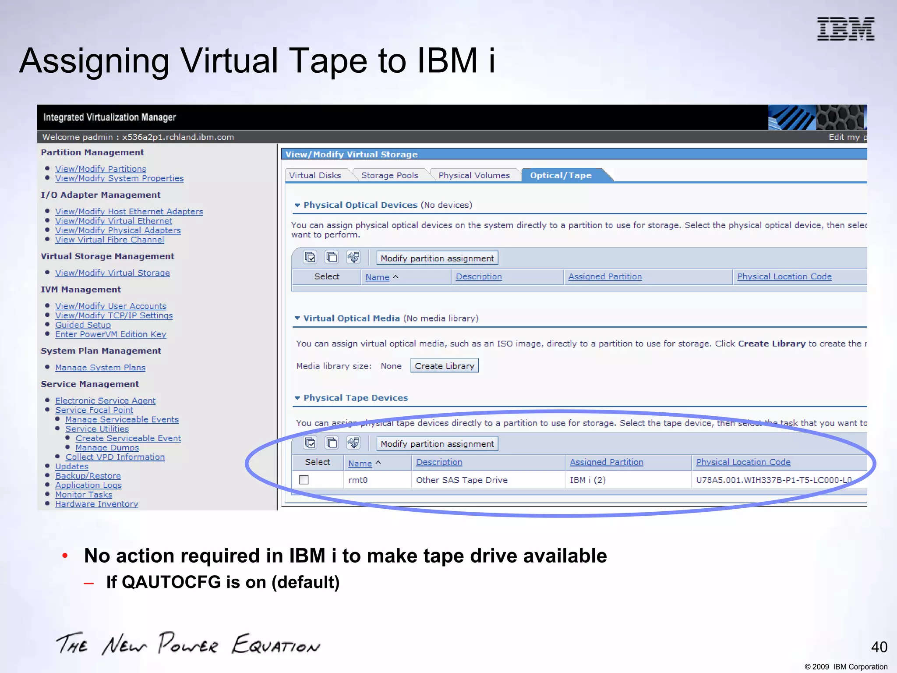The height and width of the screenshot is (673, 897).
Task: Sort tape devices by Description column
Action: [x=439, y=462]
